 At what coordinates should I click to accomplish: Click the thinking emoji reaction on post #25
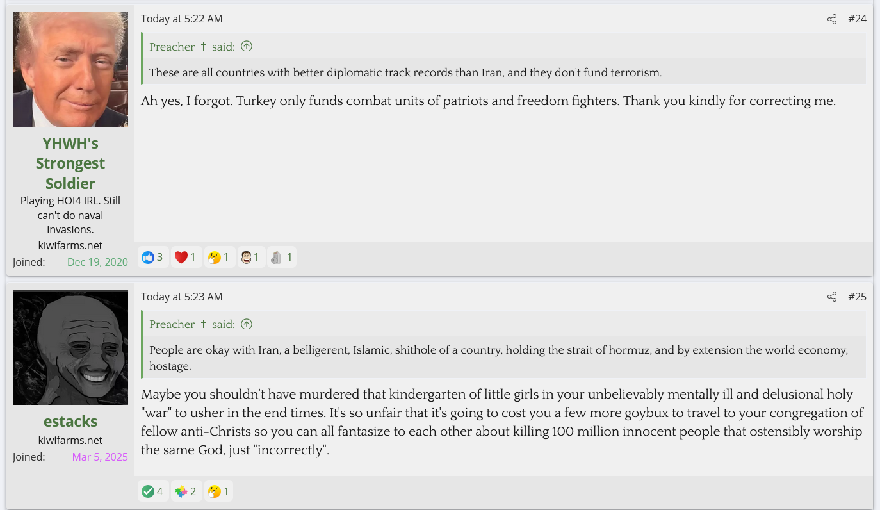(215, 491)
